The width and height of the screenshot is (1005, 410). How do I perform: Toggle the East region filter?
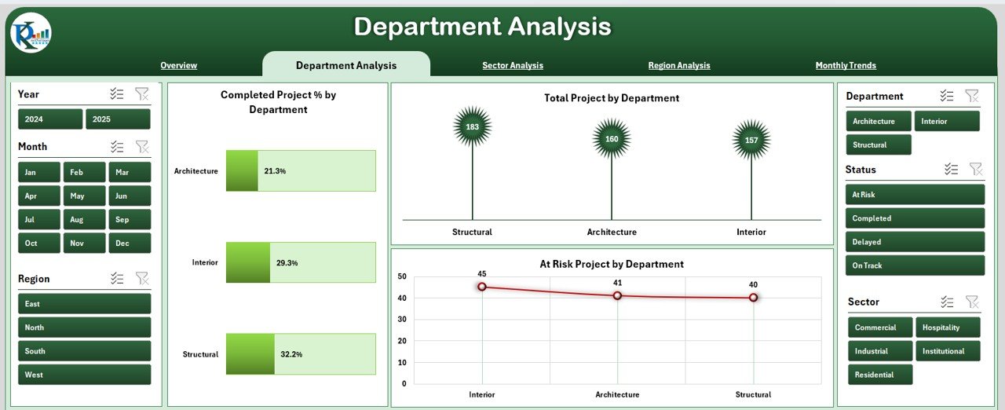click(84, 304)
